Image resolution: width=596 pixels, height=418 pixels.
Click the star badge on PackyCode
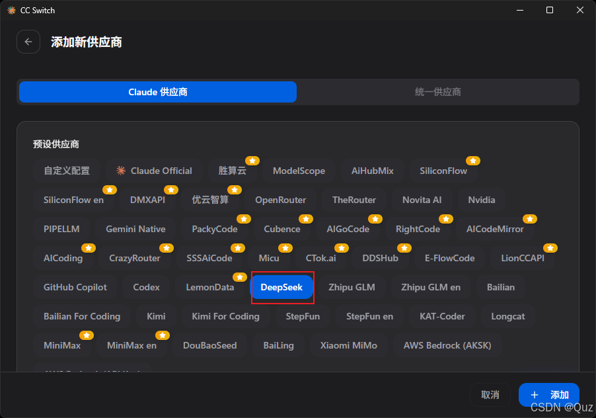(244, 219)
